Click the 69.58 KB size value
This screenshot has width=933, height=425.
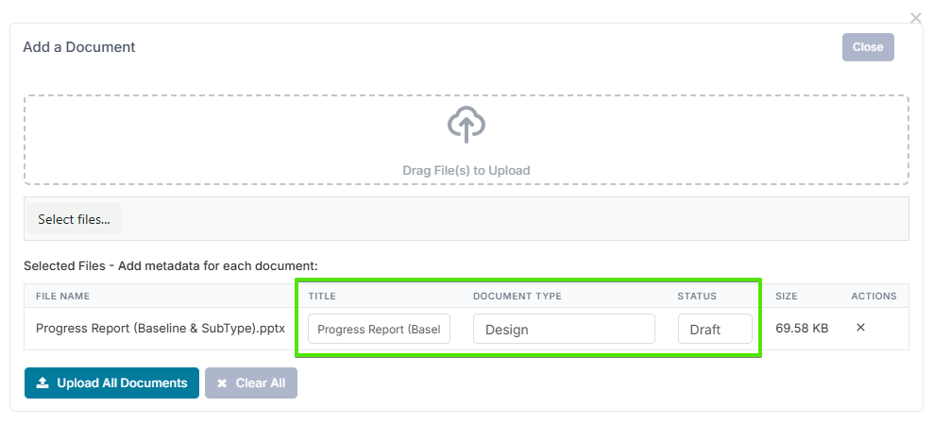(x=802, y=329)
